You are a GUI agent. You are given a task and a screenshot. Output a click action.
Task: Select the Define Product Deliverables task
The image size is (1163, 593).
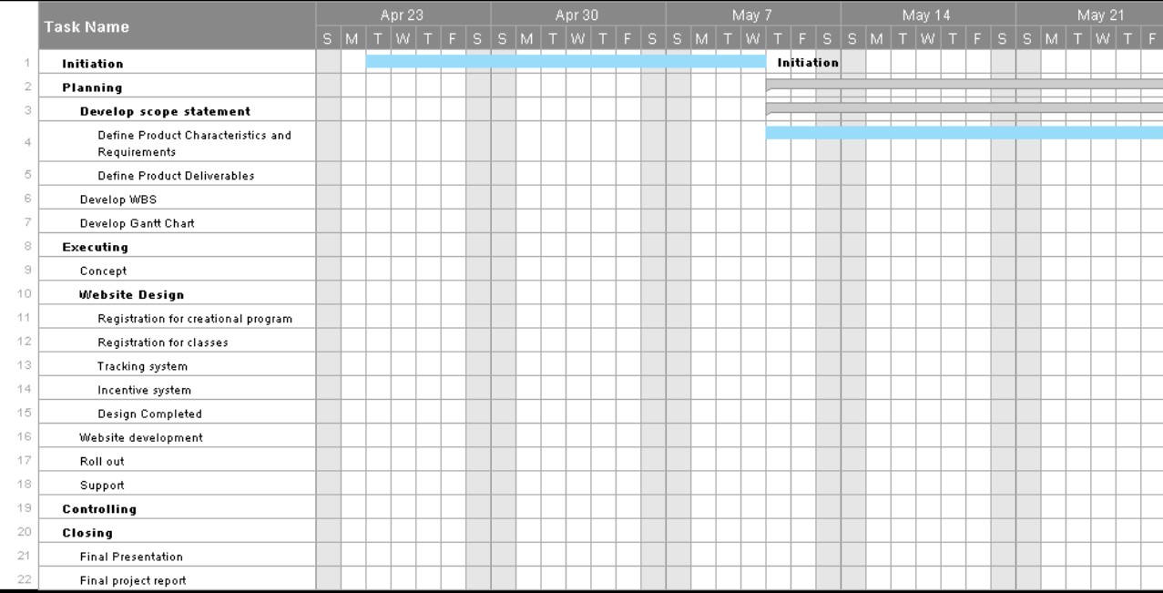point(176,176)
